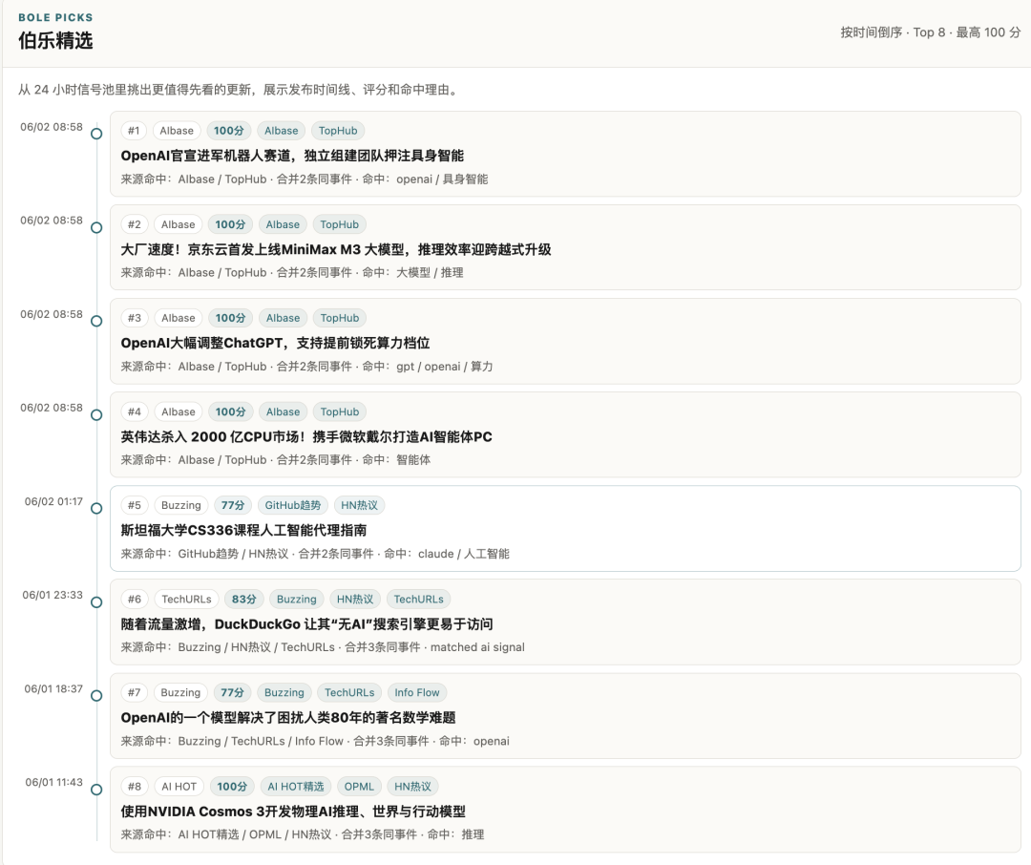The image size is (1031, 865).
Task: Open the Stanford CS336 AI agent guide
Action: coord(243,530)
